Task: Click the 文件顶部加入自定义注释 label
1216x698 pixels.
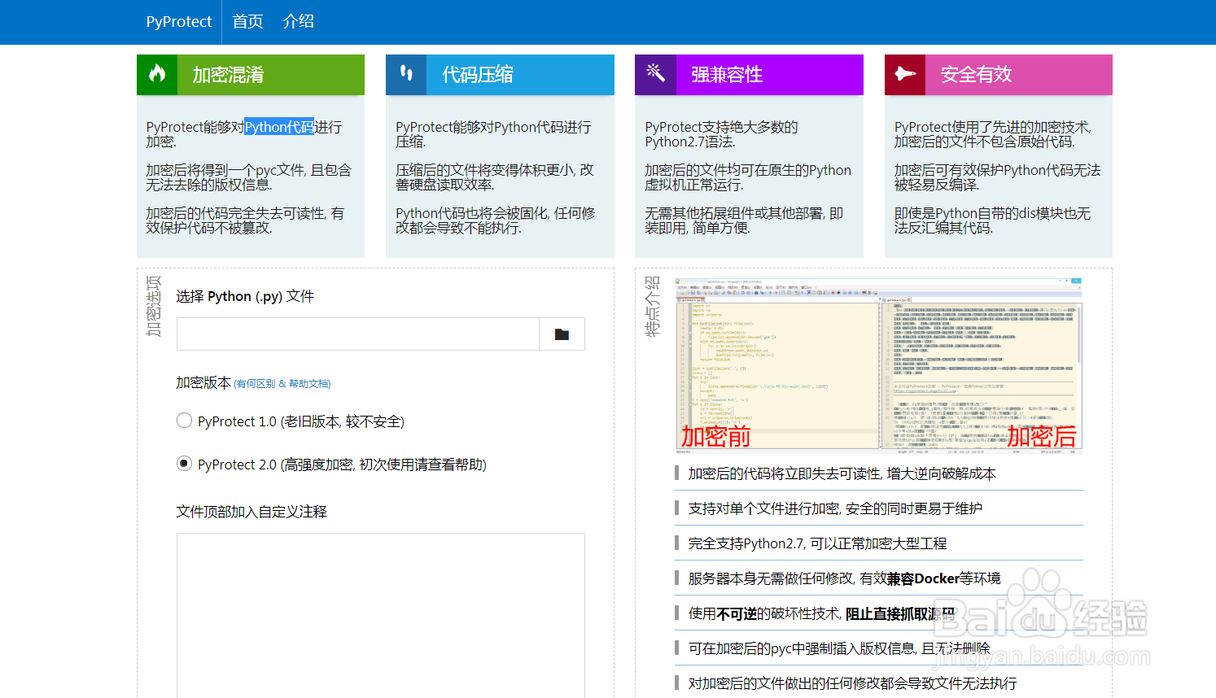Action: [252, 512]
